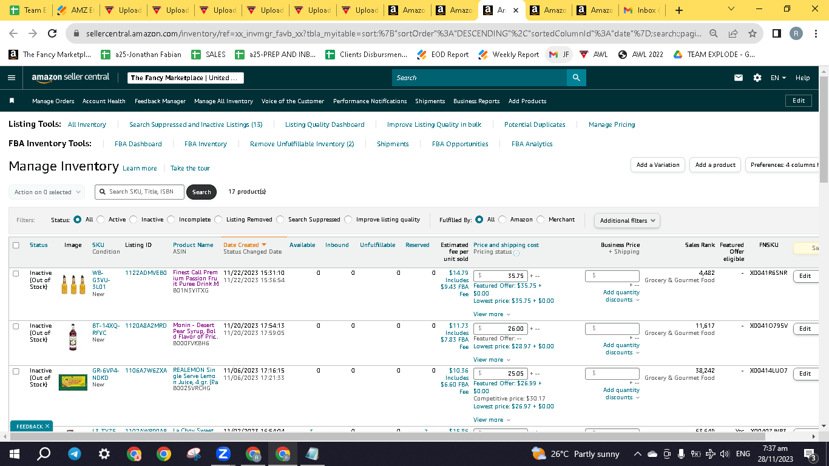Screen dimensions: 829x466
Task: Select the checkbox for Monin Desert Pear row
Action: click(x=16, y=326)
